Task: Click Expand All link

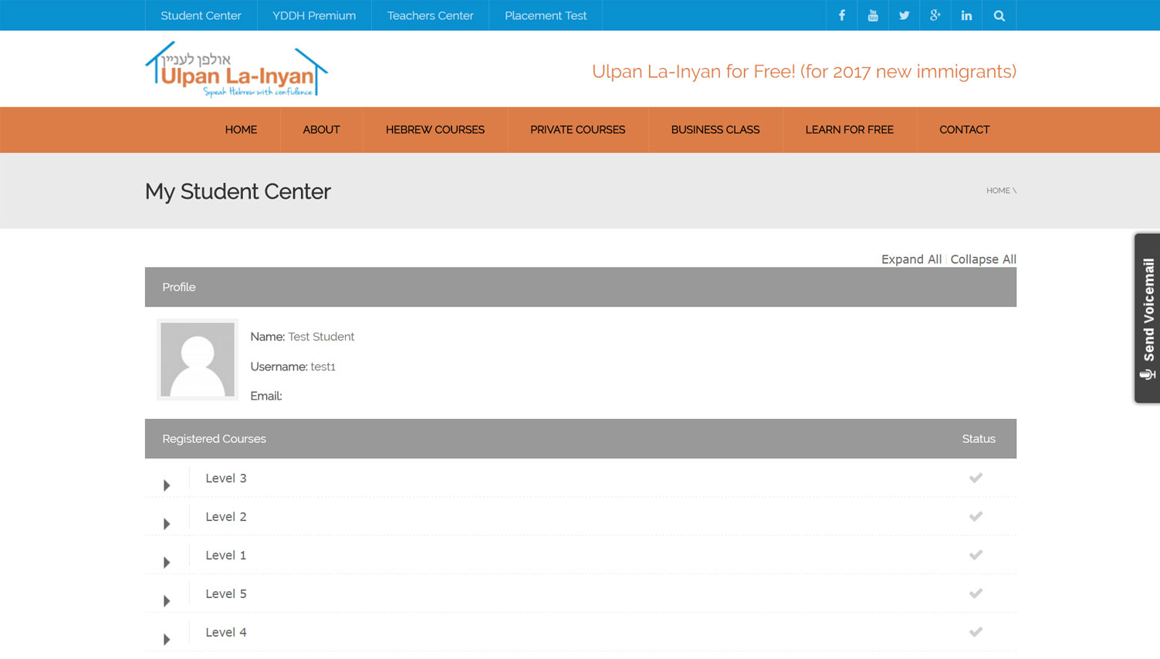Action: pos(911,259)
